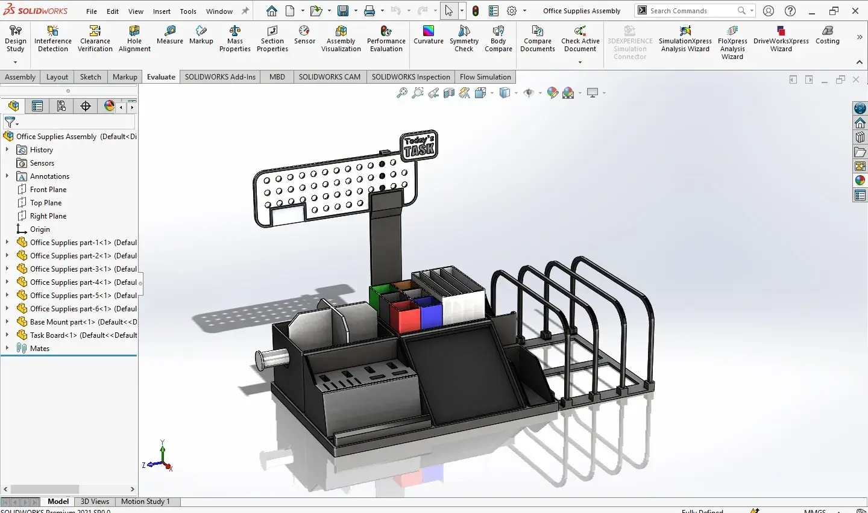Open Appearances tab in task pane
This screenshot has height=513, width=868.
(x=860, y=181)
